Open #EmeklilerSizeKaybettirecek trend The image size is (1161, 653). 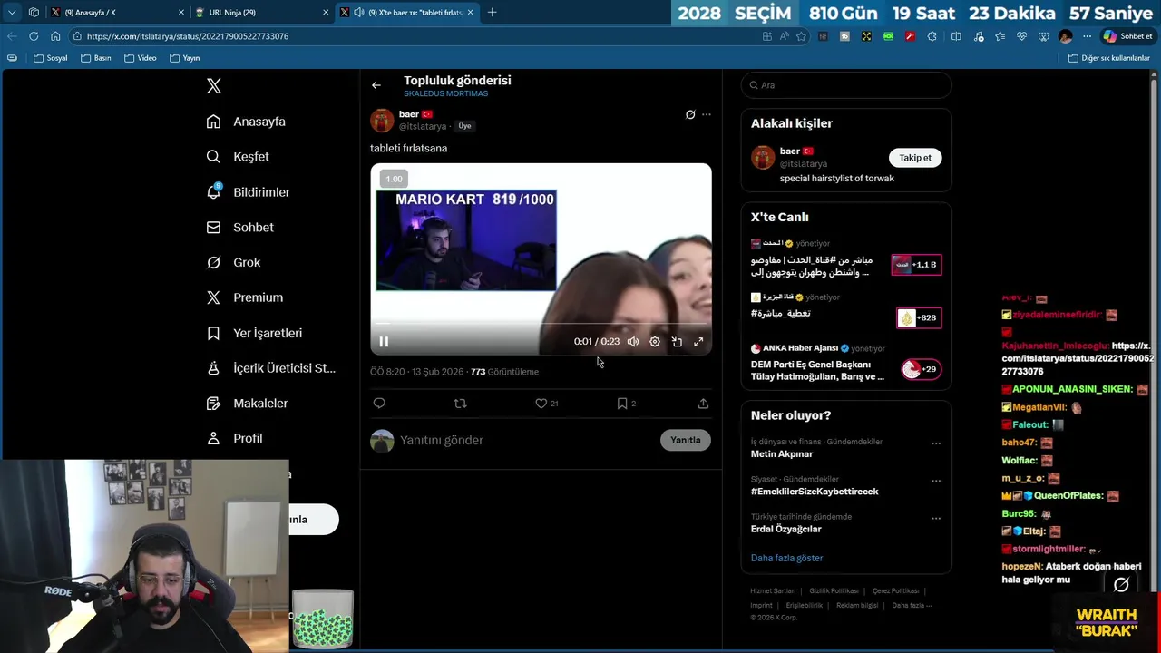click(815, 492)
